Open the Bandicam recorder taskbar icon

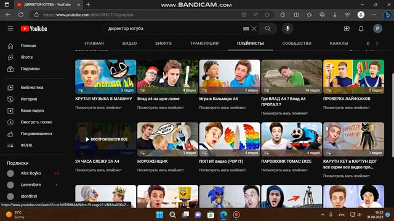pos(236,215)
